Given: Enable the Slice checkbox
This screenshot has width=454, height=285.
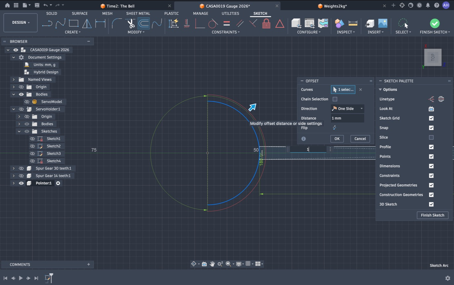Looking at the screenshot, I should 431,137.
